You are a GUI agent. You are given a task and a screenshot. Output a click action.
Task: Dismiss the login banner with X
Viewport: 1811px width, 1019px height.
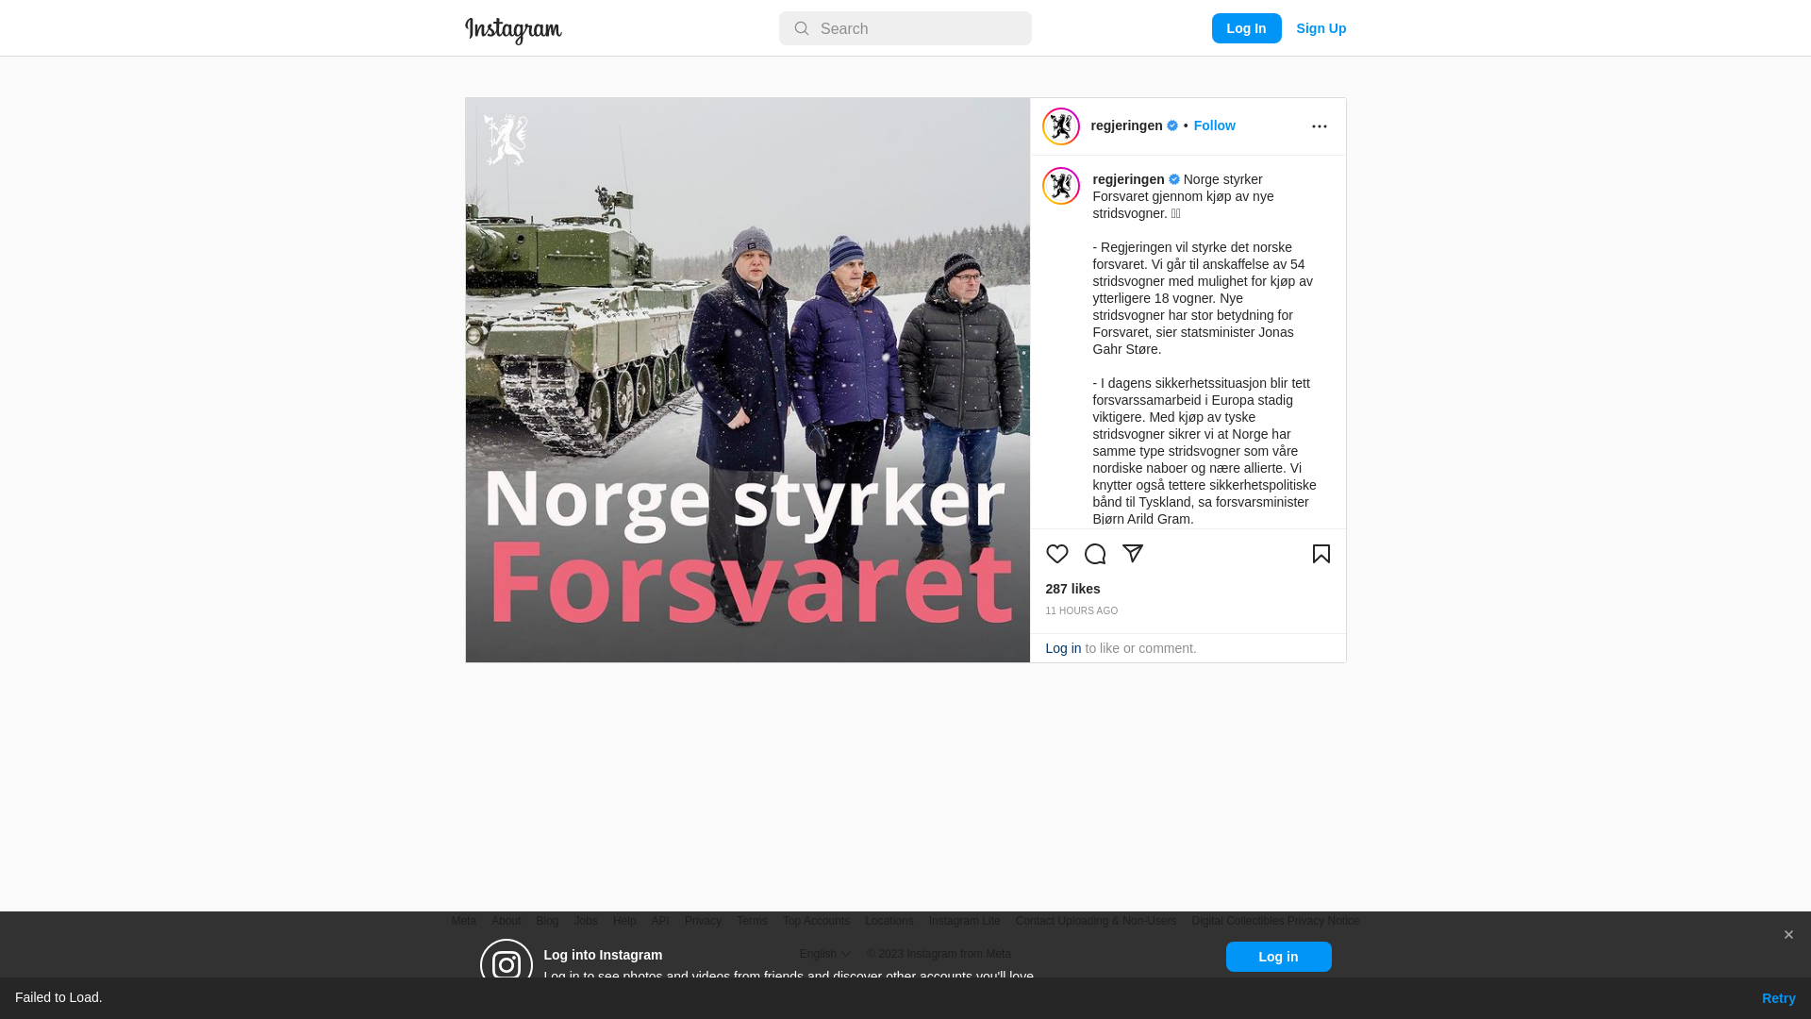click(1787, 935)
